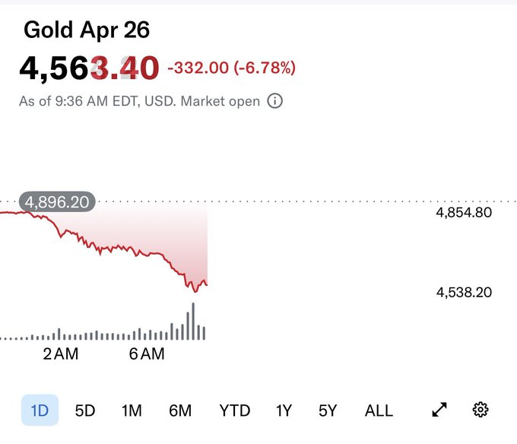Show the 1Y chart range
The height and width of the screenshot is (444, 517).
tap(284, 411)
